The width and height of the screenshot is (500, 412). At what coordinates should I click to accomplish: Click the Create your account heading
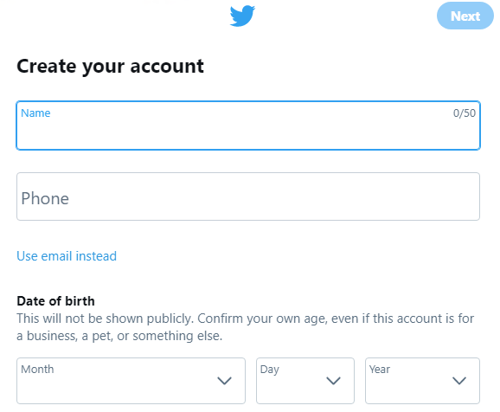(x=111, y=67)
